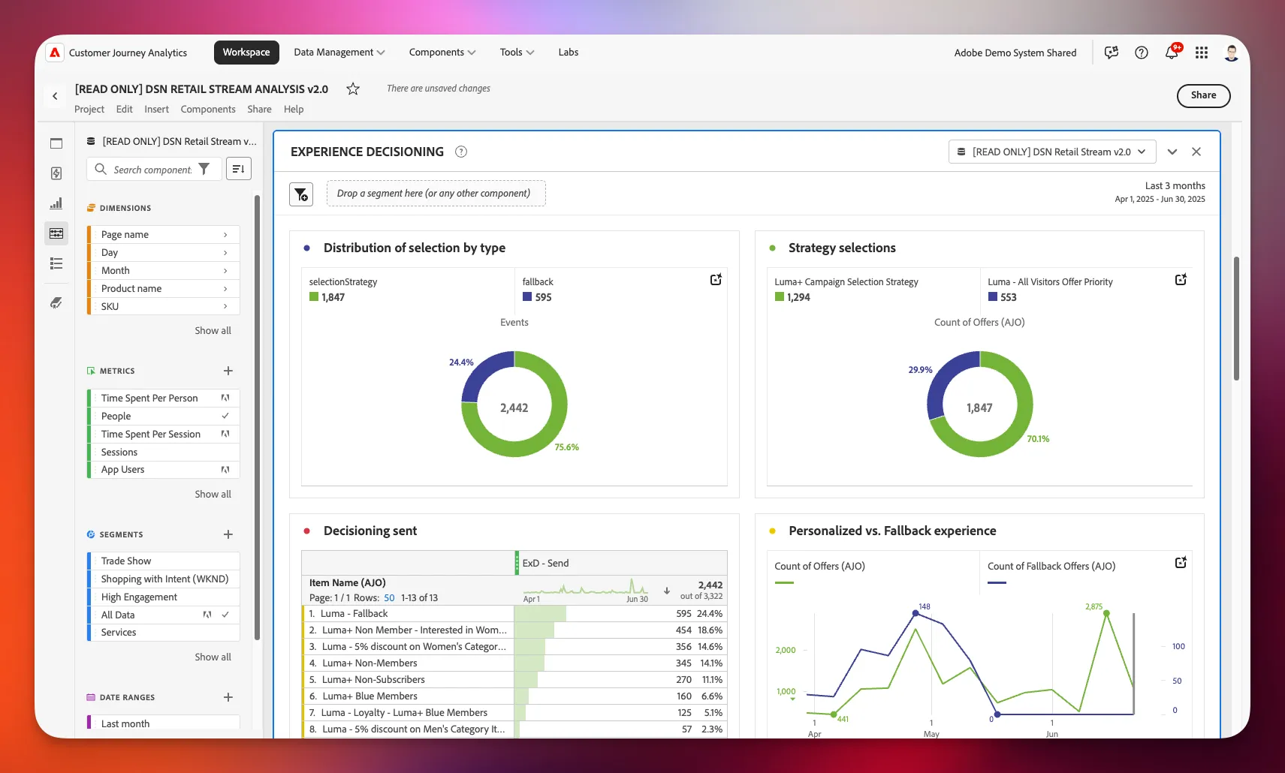Open the Insert menu
Viewport: 1285px width, 773px height.
click(x=157, y=110)
